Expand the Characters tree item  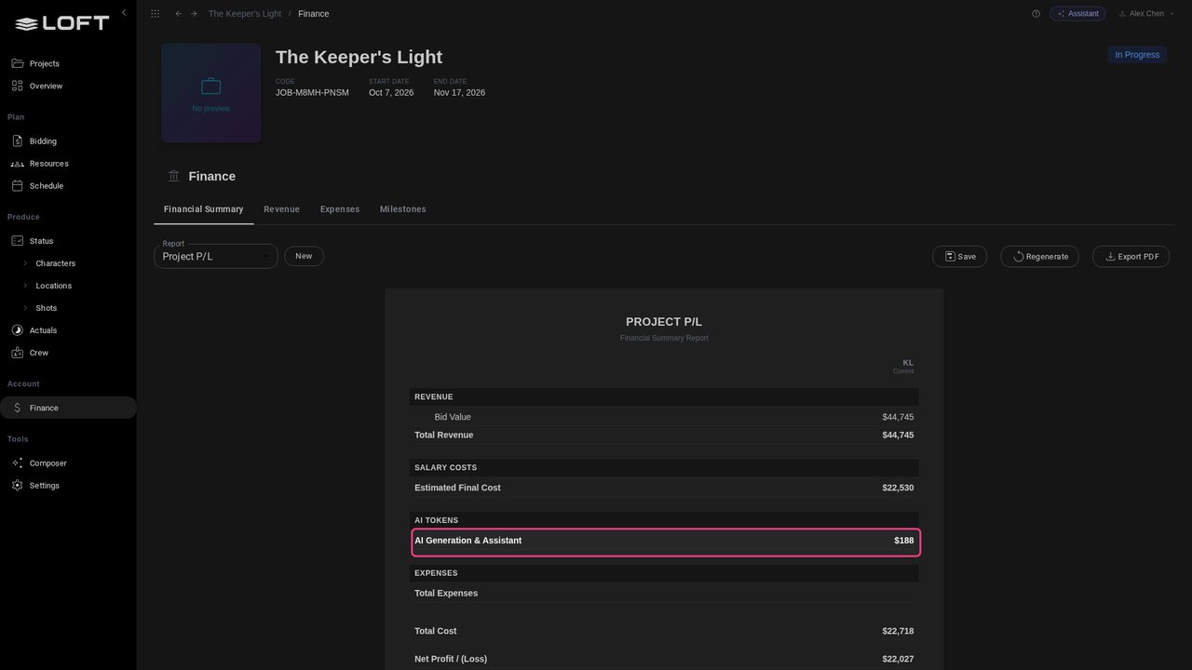point(25,263)
